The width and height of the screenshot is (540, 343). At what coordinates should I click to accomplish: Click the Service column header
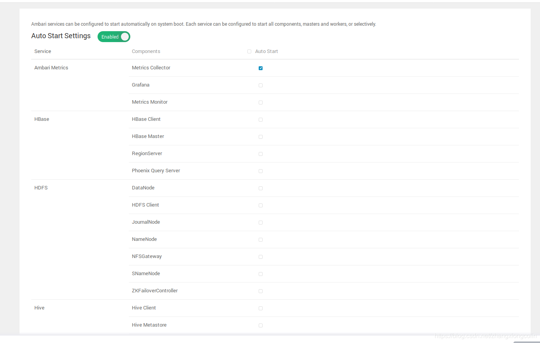pyautogui.click(x=43, y=51)
